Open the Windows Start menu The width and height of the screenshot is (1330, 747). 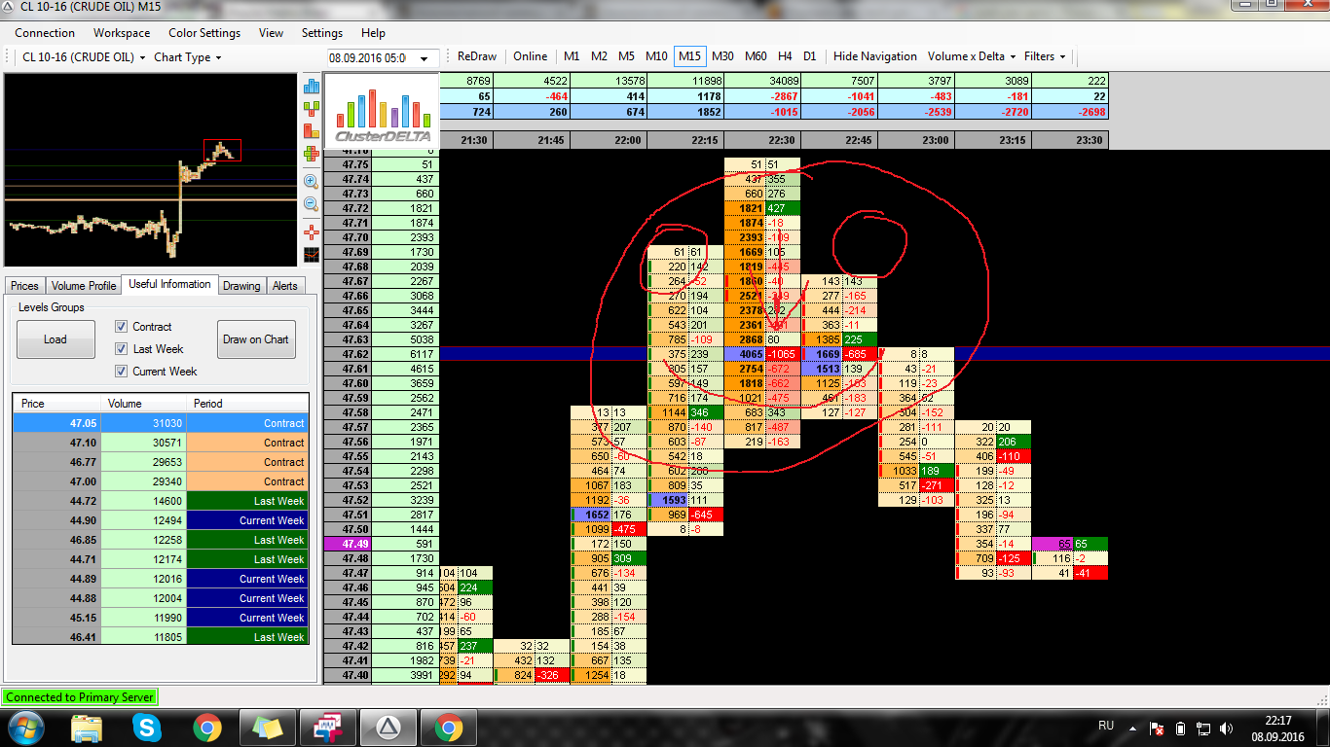coord(24,727)
